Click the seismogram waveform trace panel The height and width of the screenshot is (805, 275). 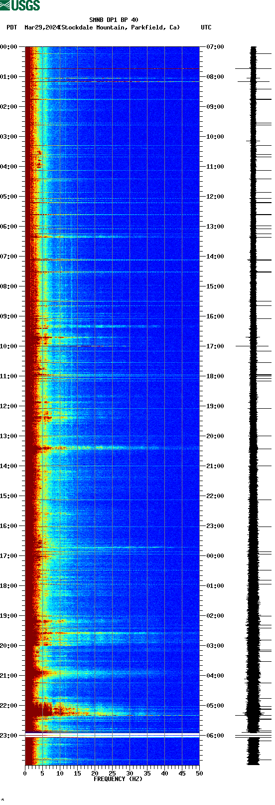tap(254, 406)
